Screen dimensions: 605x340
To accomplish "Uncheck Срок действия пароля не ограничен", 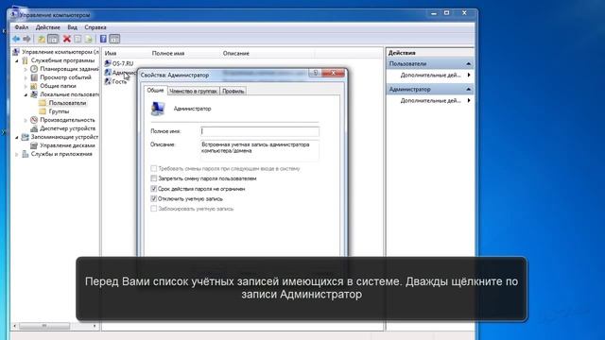I will coord(153,189).
